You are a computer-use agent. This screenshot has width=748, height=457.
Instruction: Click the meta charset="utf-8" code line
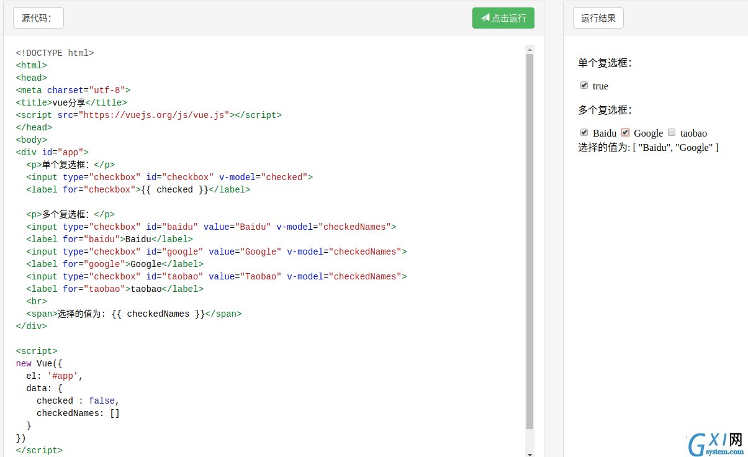click(73, 90)
